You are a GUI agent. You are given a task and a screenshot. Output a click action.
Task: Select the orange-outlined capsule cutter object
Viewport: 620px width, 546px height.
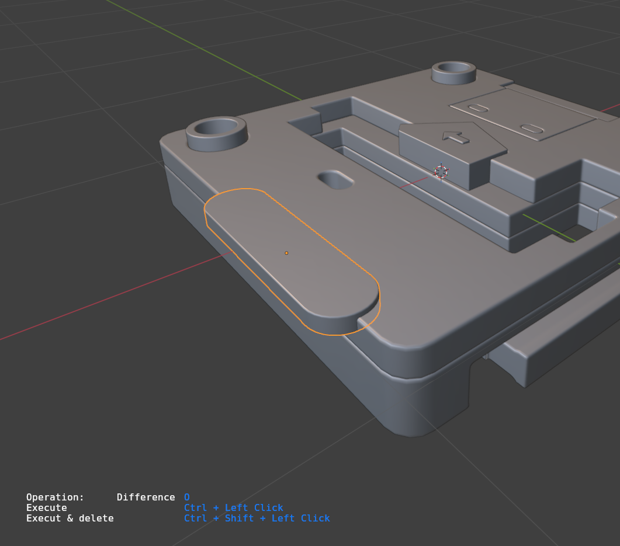coord(292,262)
